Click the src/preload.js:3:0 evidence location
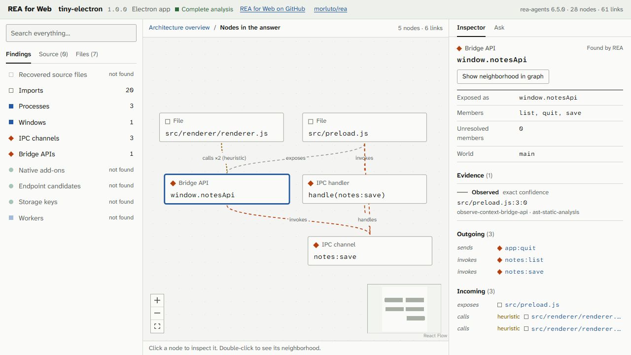The height and width of the screenshot is (355, 631). 492,203
